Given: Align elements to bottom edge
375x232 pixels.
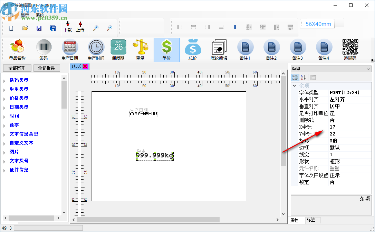Looking at the screenshot, I should pyautogui.click(x=221, y=27).
